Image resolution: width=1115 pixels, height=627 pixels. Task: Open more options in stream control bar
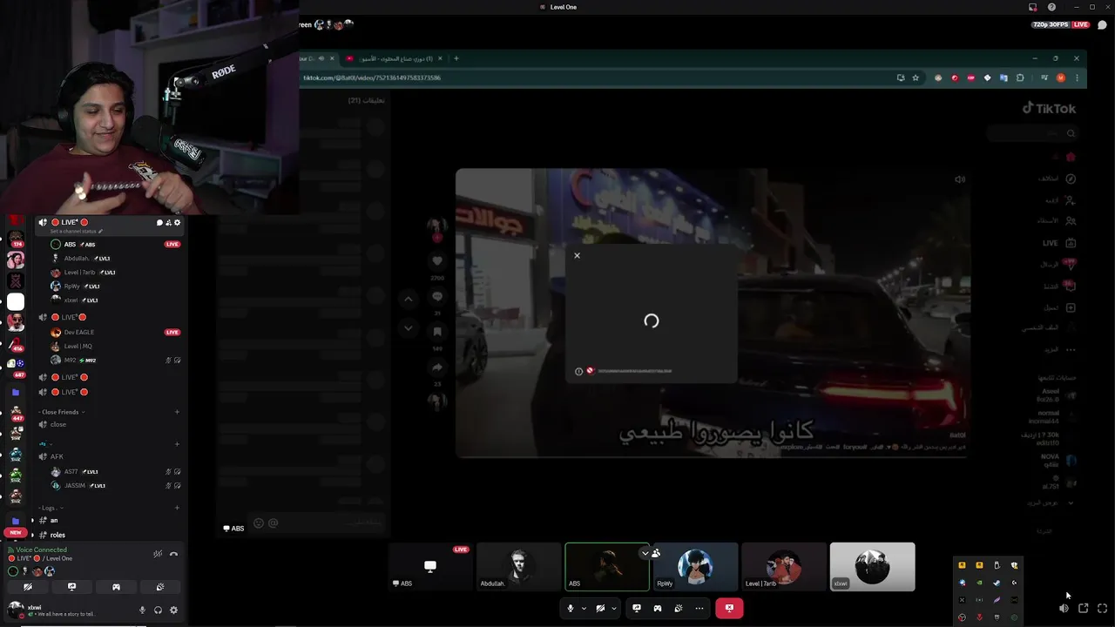tap(699, 609)
